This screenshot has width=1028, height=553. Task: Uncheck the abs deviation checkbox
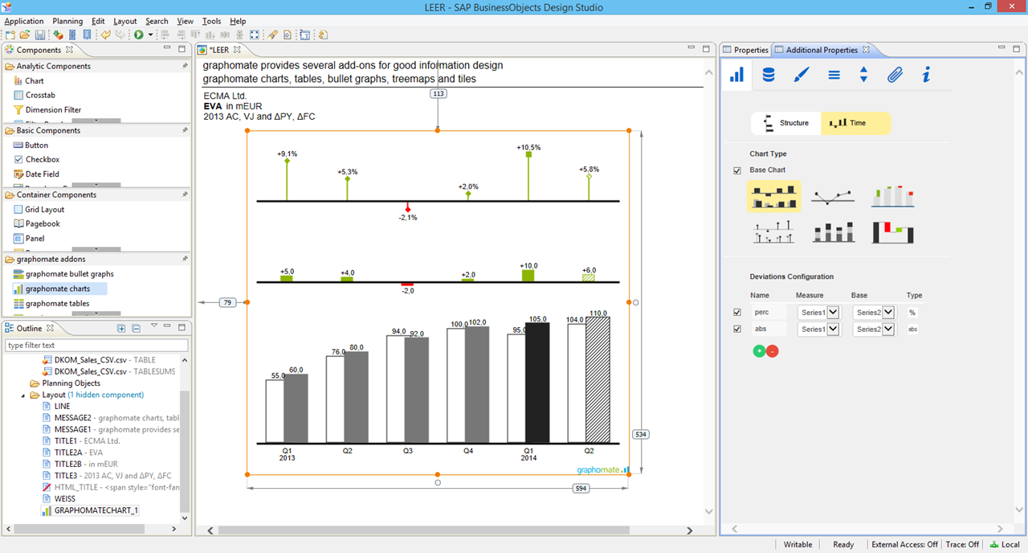tap(737, 329)
